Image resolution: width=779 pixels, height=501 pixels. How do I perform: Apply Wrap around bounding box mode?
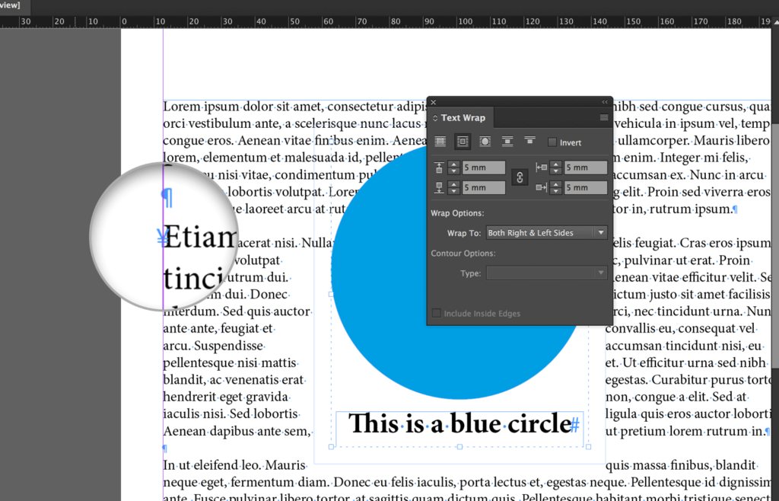click(x=463, y=142)
